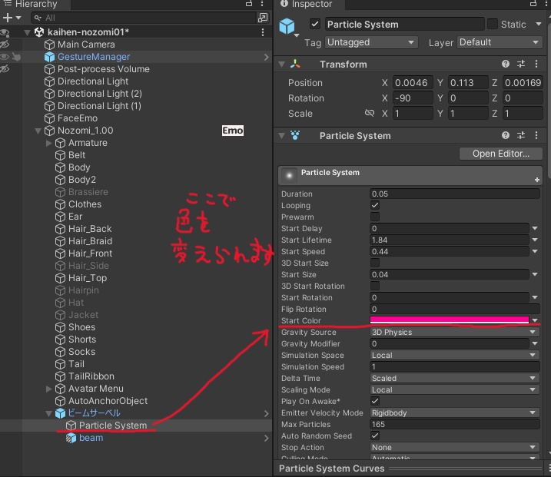The width and height of the screenshot is (551, 477).
Task: Open Transform component help icon
Action: pos(506,64)
